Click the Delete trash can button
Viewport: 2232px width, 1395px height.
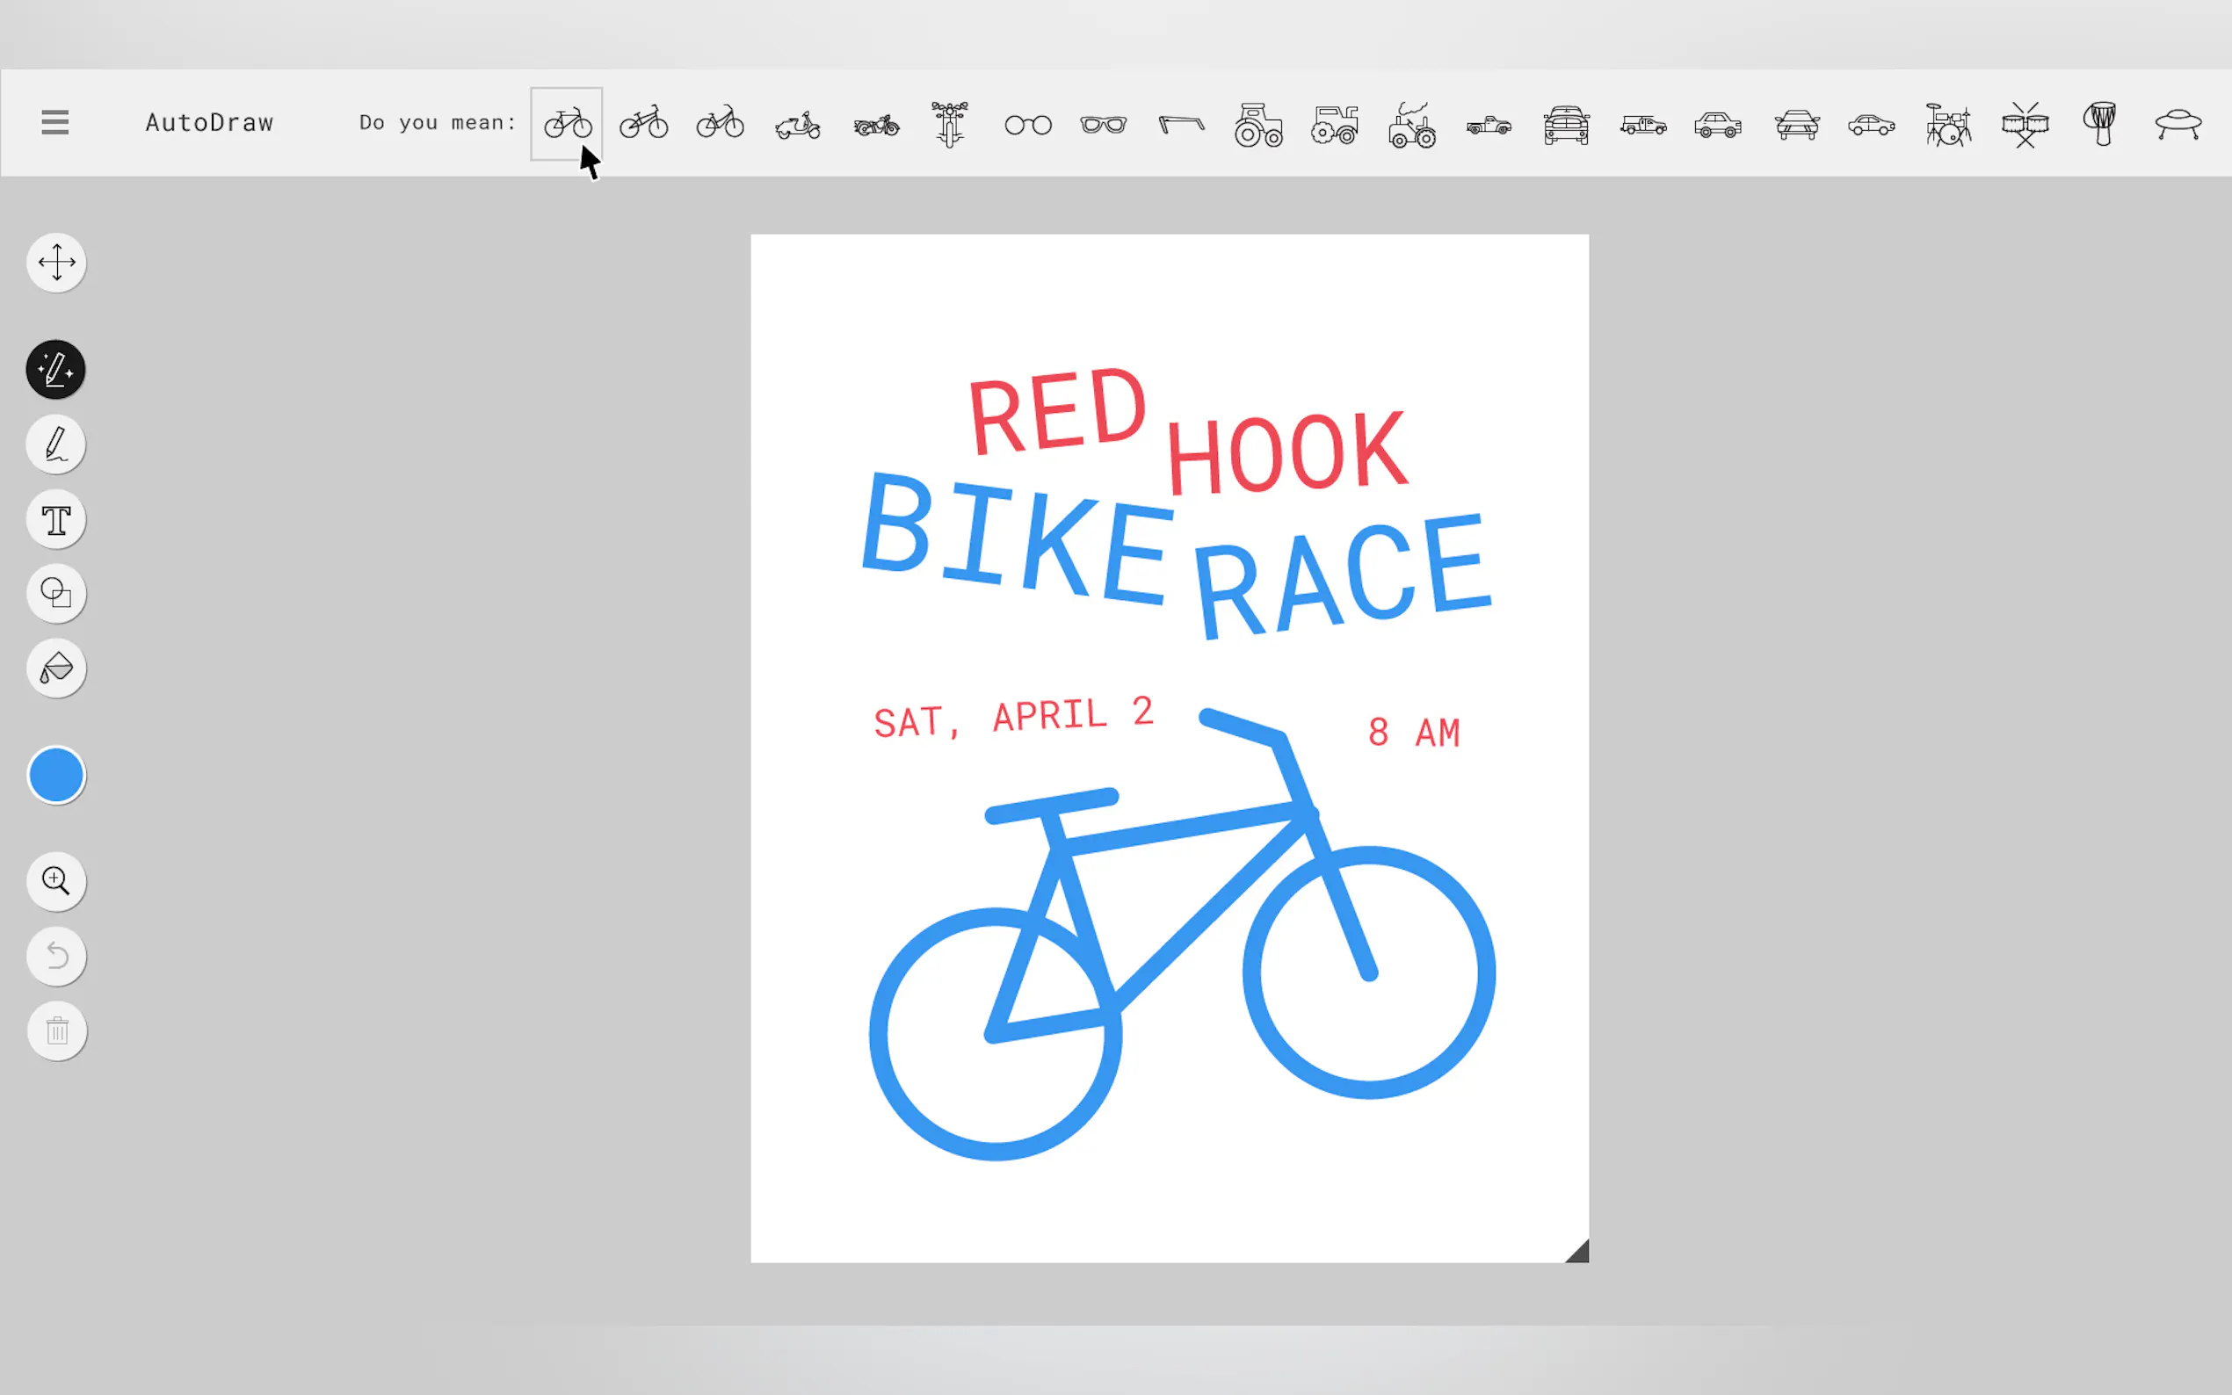(56, 1030)
